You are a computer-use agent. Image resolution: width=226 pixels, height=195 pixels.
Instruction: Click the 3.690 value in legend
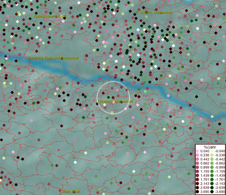(205, 192)
